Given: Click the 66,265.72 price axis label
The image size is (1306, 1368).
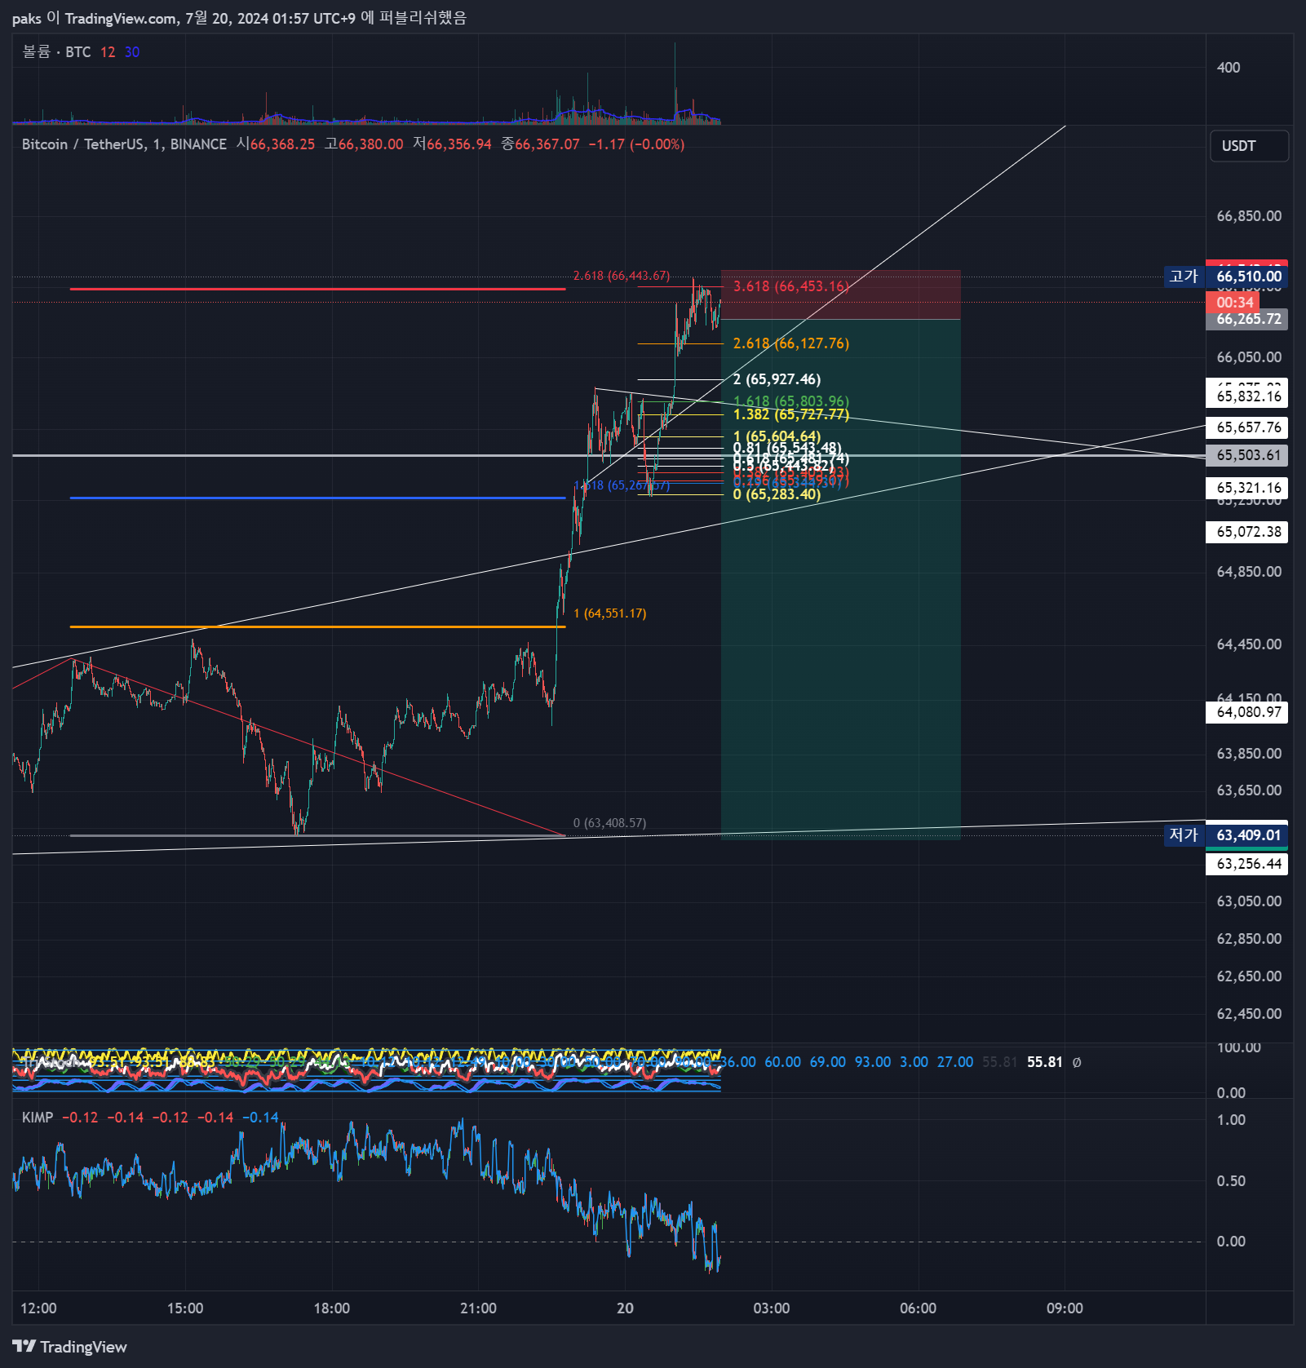Looking at the screenshot, I should click(x=1247, y=319).
